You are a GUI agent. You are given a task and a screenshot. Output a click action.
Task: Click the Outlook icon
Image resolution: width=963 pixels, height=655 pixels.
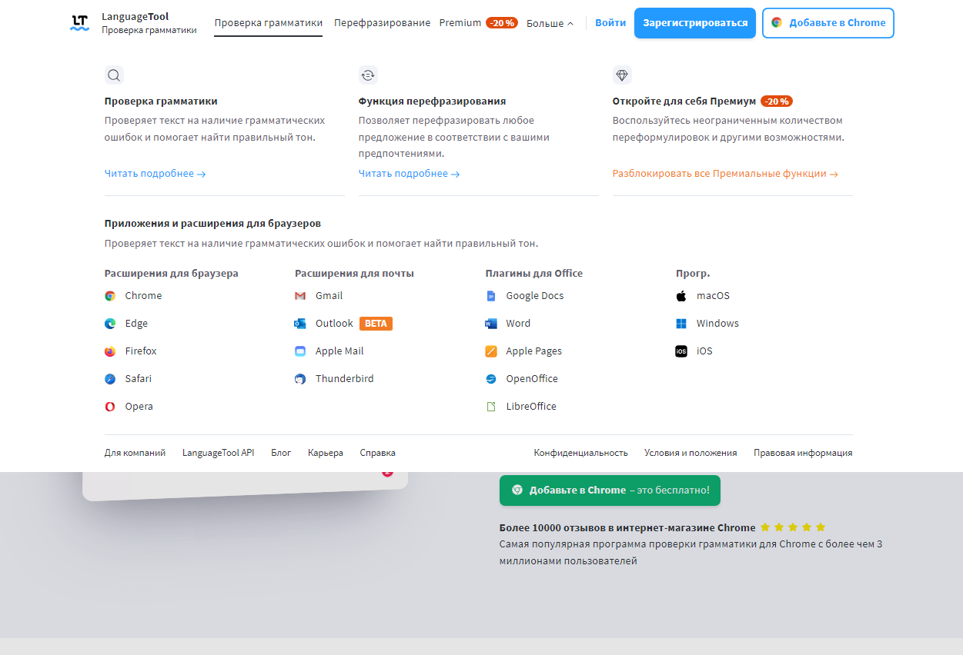[300, 324]
